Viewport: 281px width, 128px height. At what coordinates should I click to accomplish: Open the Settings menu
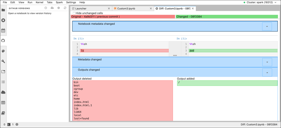click(71, 2)
